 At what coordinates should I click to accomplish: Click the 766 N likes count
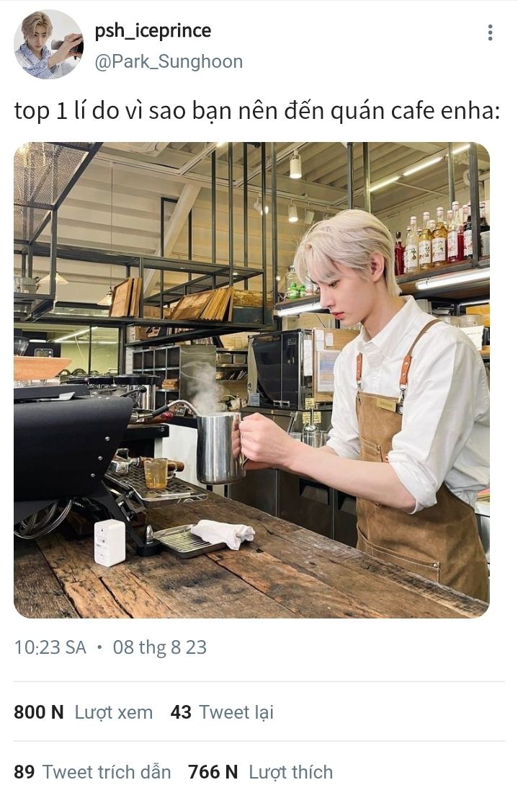pos(213,772)
